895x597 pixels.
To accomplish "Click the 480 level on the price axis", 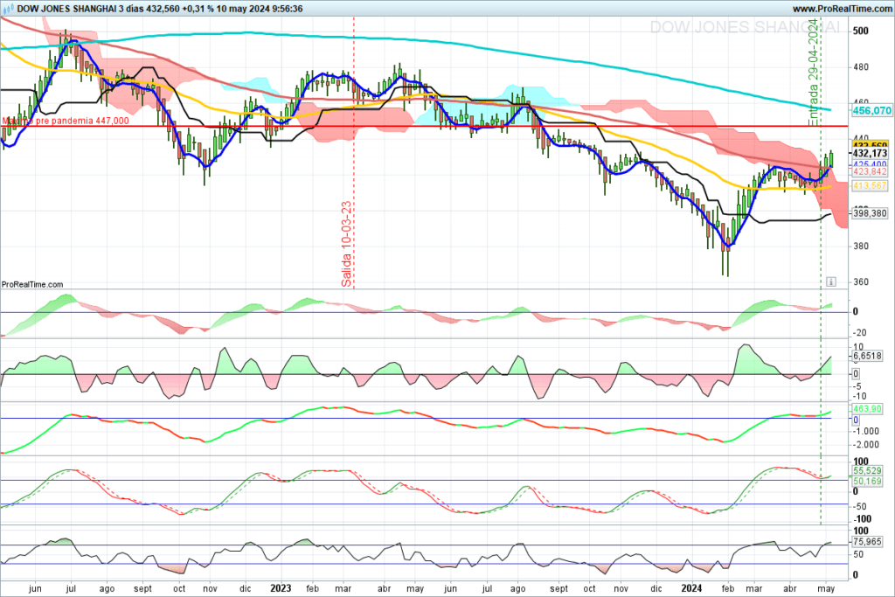I will pos(861,66).
